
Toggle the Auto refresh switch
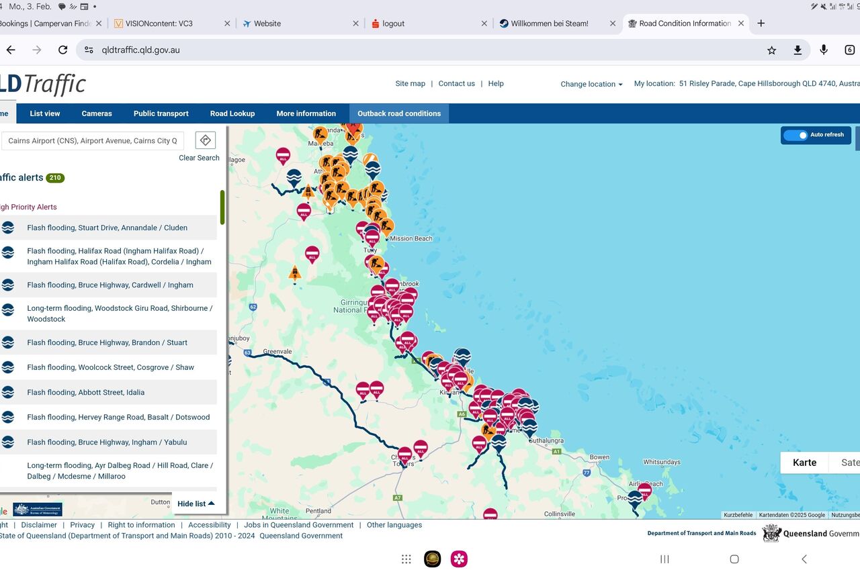tap(796, 135)
